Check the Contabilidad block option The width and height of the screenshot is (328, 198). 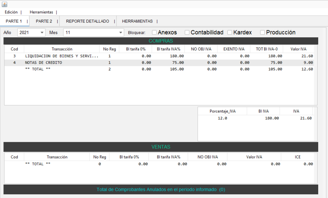click(x=187, y=33)
